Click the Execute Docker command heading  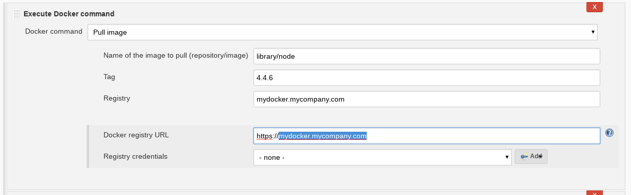coord(69,14)
